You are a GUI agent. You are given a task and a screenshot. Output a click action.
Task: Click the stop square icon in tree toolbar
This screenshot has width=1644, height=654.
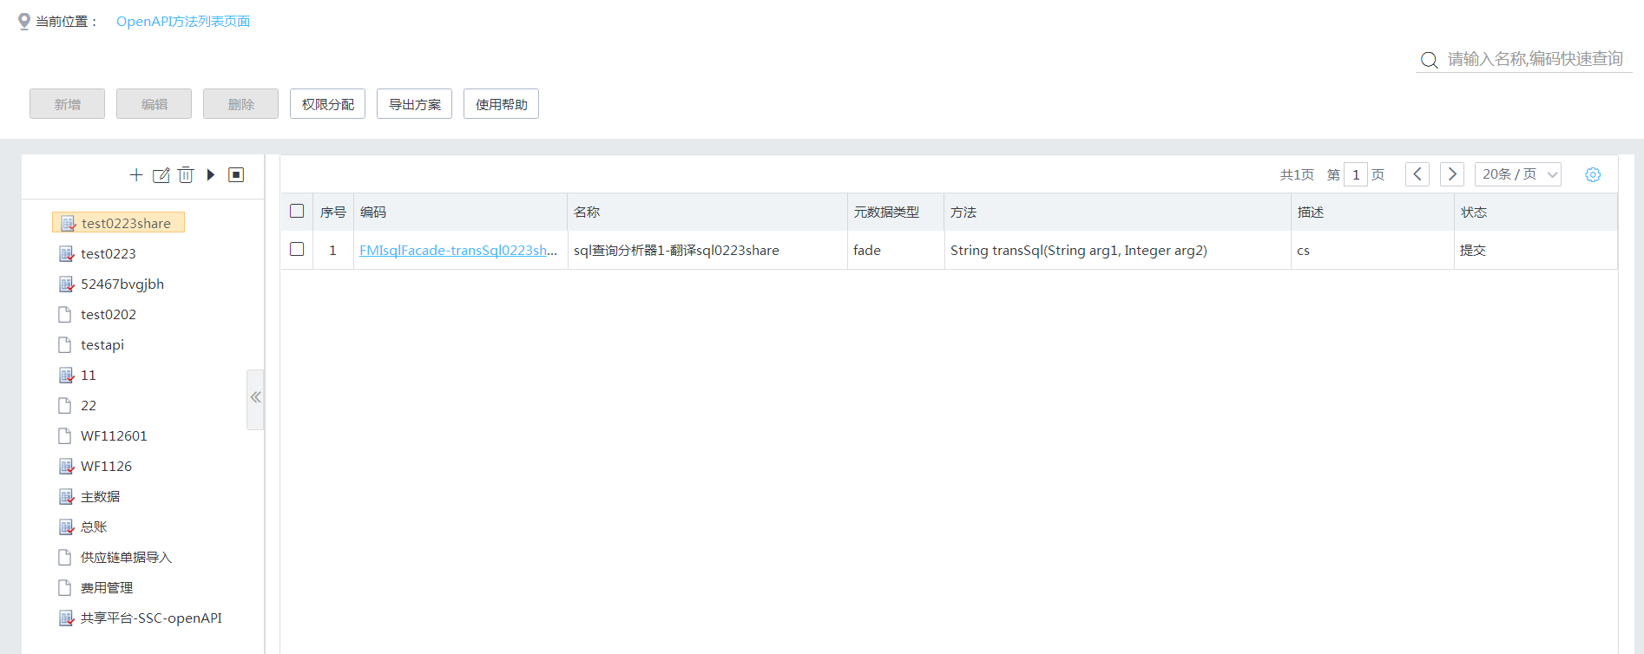tap(236, 175)
